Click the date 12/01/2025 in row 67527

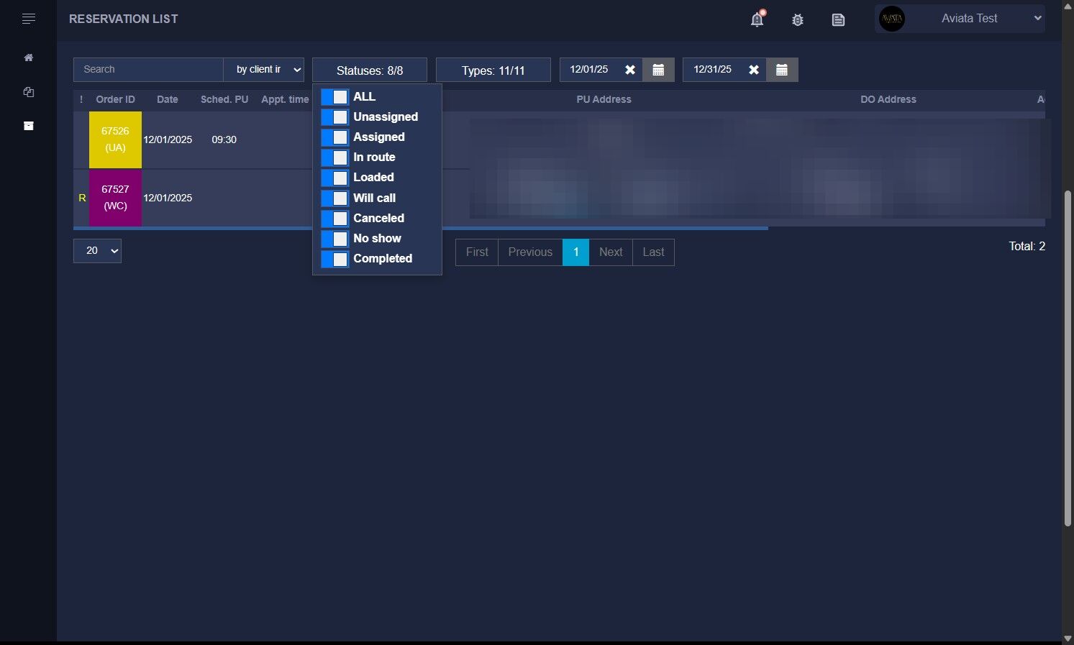tap(168, 198)
